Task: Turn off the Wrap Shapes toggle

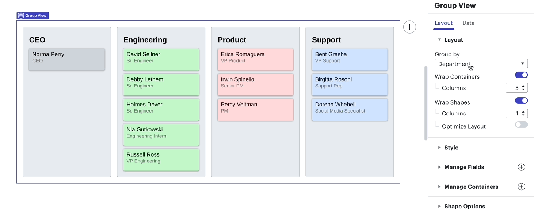Action: 521,101
